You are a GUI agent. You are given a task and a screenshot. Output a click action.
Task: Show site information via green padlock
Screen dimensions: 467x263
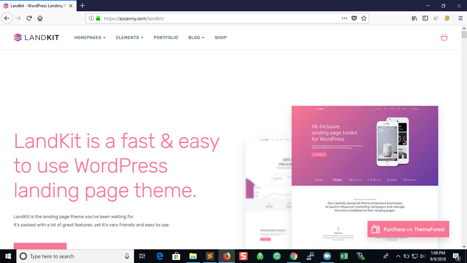[98, 18]
